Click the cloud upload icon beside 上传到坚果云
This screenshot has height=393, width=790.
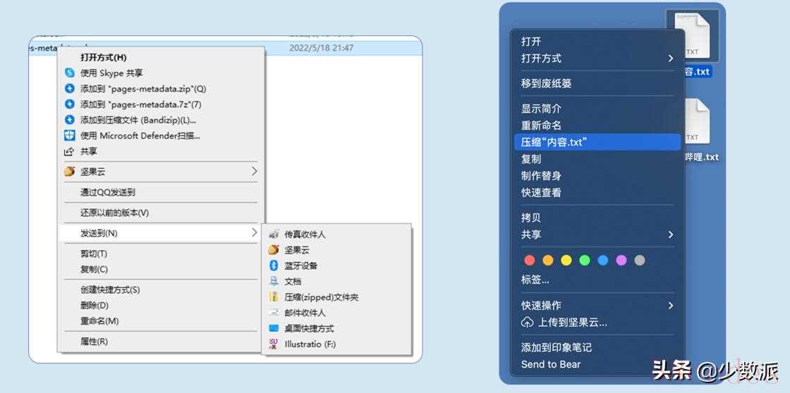527,323
